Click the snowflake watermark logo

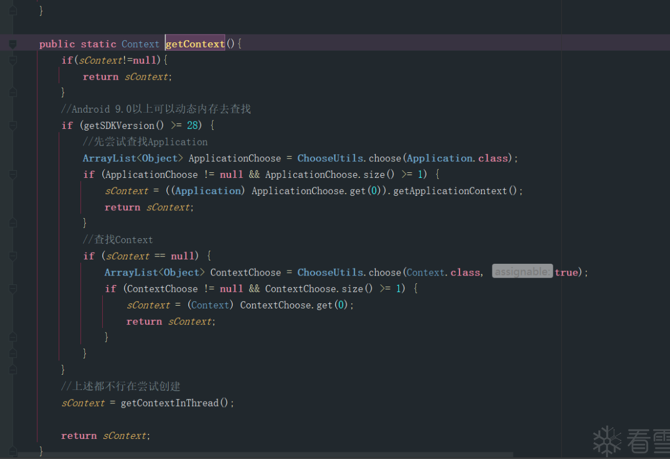coord(606,441)
